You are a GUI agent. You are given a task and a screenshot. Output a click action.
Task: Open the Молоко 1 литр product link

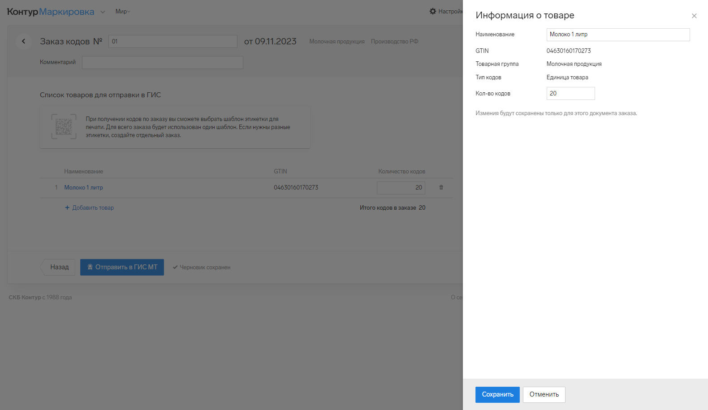(83, 187)
